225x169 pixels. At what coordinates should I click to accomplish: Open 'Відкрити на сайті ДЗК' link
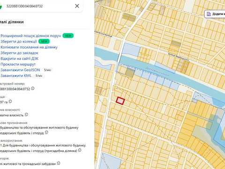point(19,59)
